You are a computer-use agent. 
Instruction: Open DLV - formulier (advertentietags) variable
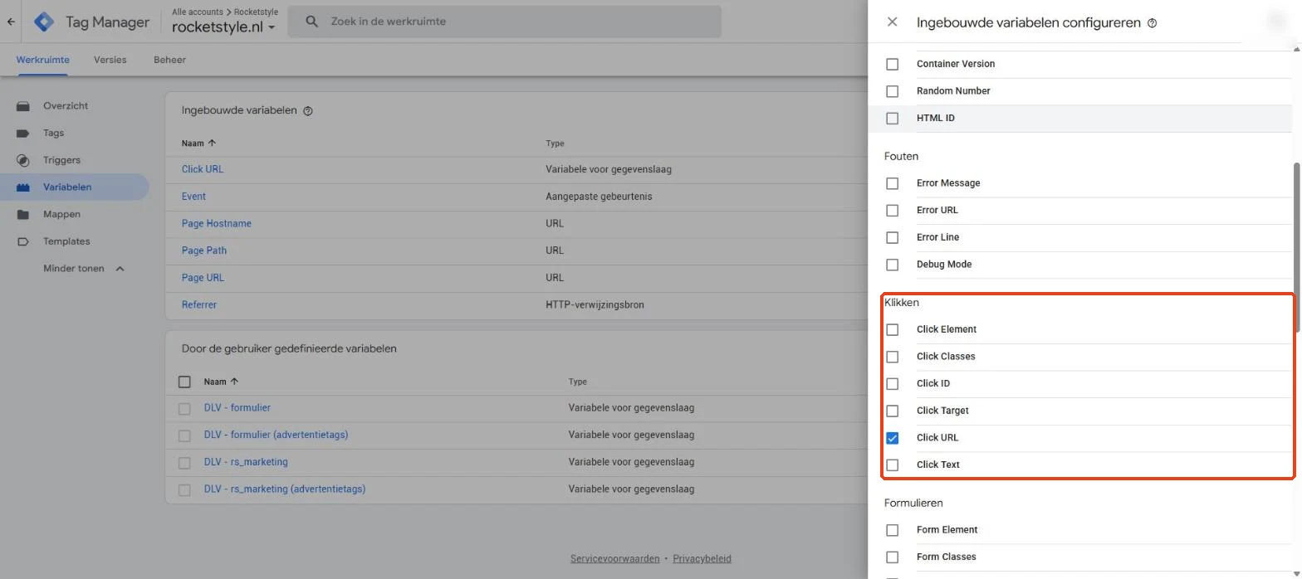[x=276, y=435]
